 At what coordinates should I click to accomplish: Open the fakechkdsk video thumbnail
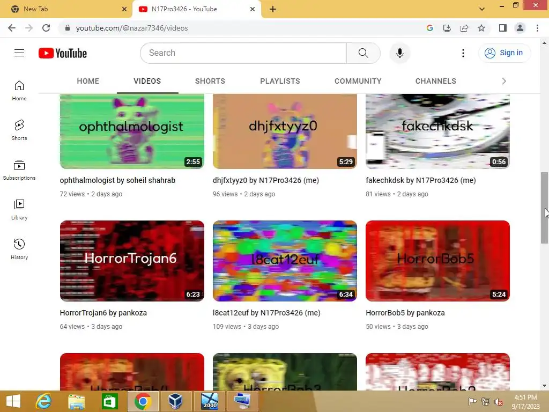[437, 131]
